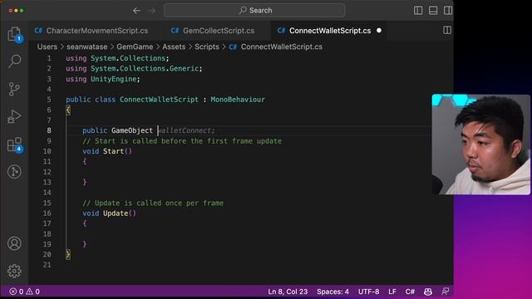This screenshot has width=532, height=299.
Task: Click line number 21 in the gutter
Action: (47, 265)
